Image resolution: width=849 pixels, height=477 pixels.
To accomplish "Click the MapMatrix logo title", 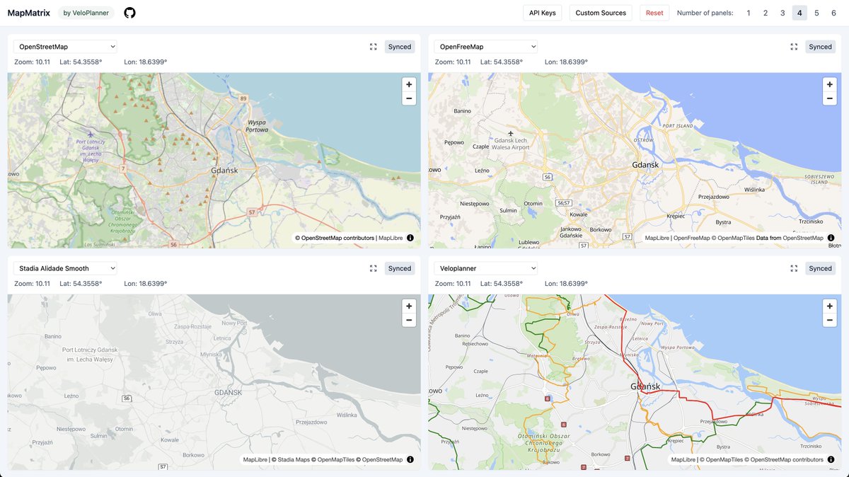I will 29,13.
